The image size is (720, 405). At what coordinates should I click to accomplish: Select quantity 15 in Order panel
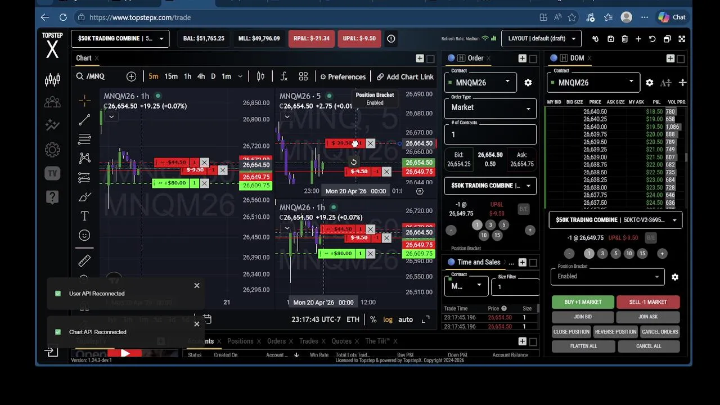[497, 236]
